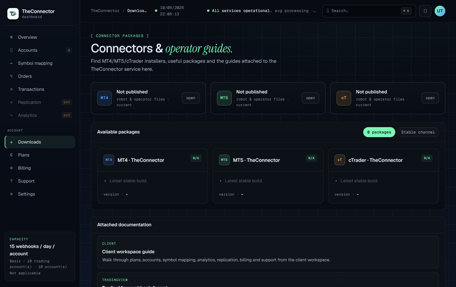Click the MT5 badge on Not published card
The width and height of the screenshot is (456, 287).
pos(224,98)
